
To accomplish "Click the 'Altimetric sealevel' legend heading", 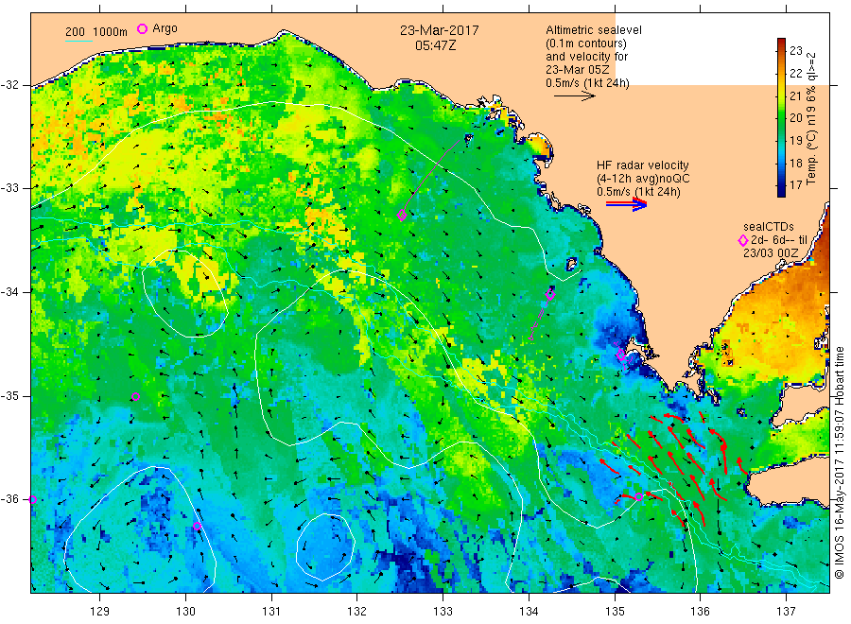I will tap(594, 30).
